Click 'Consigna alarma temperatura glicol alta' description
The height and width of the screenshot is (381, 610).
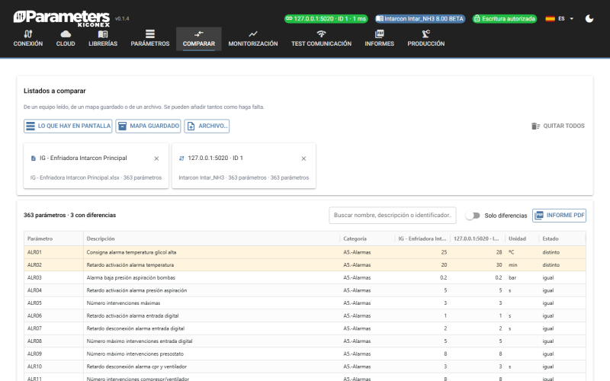131,252
